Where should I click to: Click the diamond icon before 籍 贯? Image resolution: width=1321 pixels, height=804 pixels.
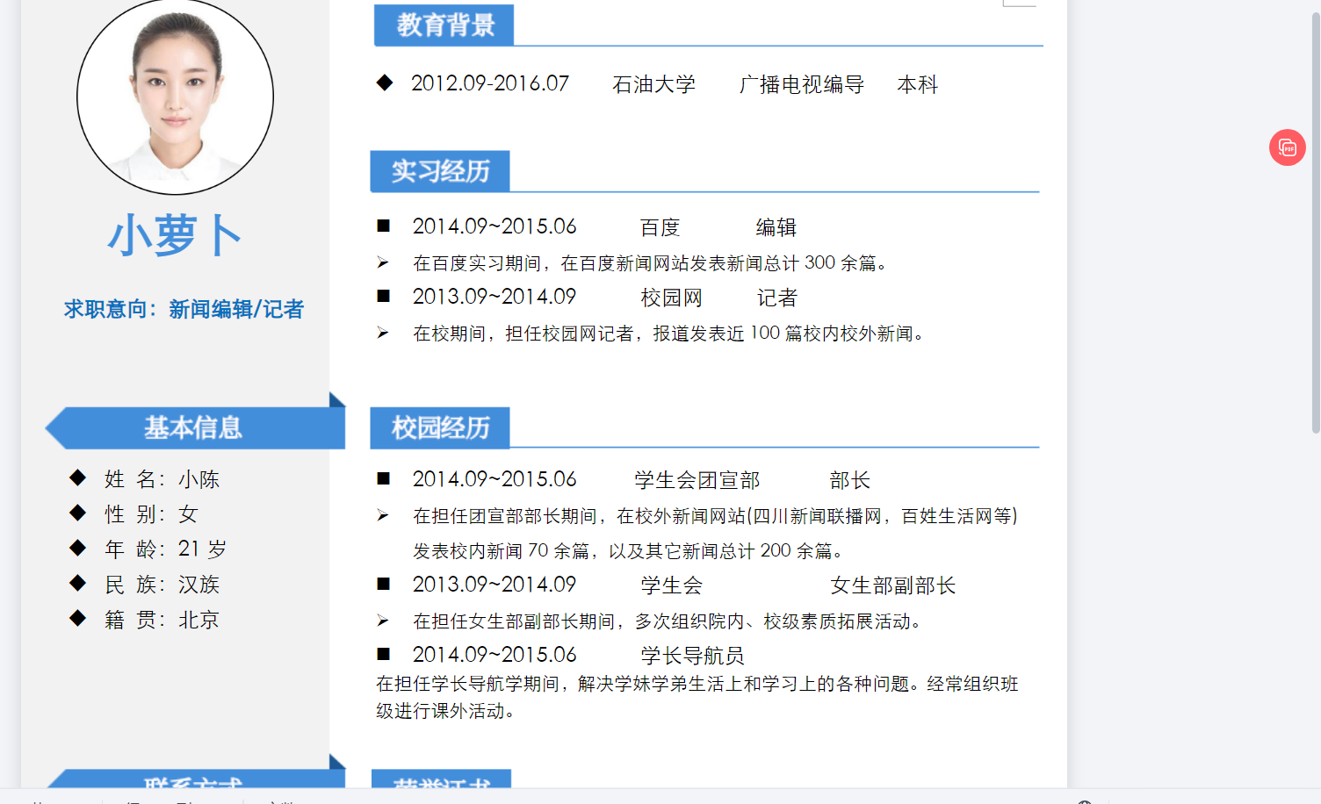77,619
